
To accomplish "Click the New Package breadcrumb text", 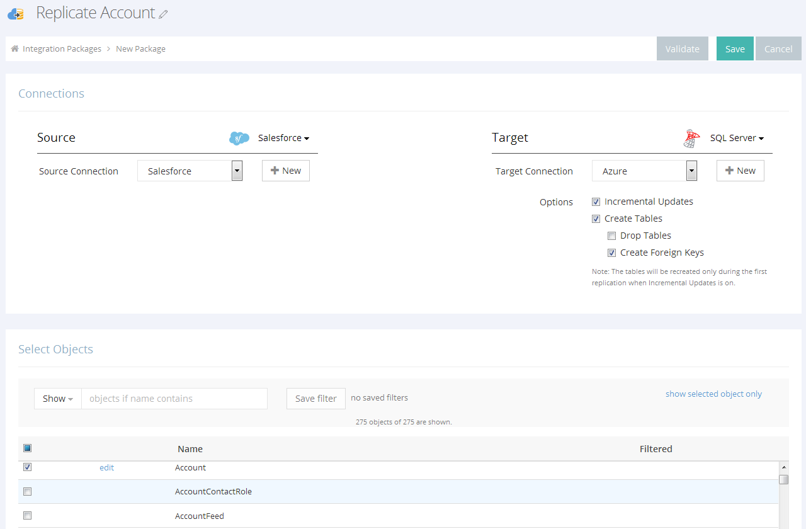I will tap(140, 48).
